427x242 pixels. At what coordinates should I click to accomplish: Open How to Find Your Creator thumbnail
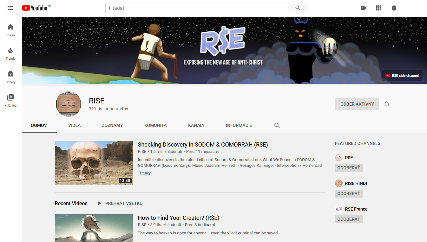tap(94, 228)
